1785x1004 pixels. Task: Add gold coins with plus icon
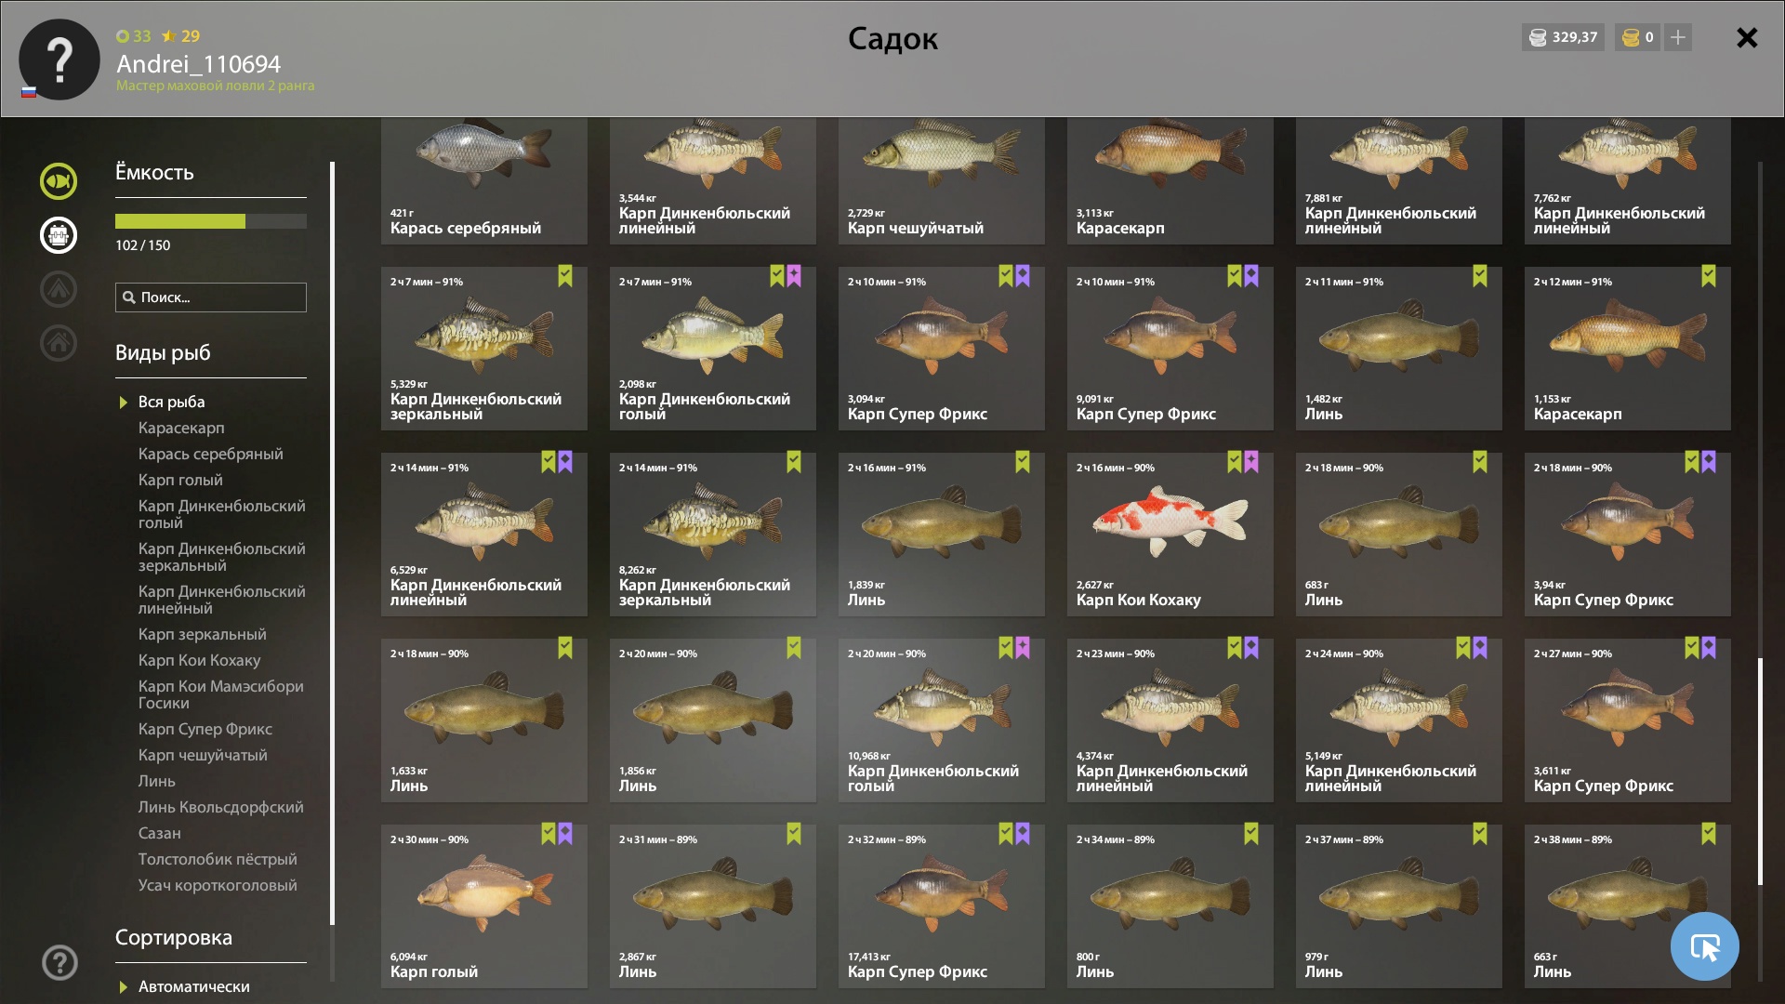coord(1678,37)
